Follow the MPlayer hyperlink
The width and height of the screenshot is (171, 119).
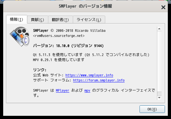tap(63, 90)
